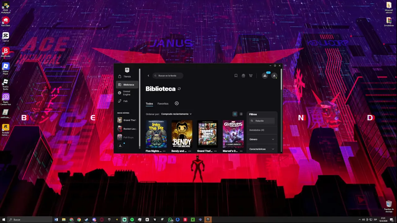Go back with the arrow button
The image size is (397, 223).
[x=148, y=76]
